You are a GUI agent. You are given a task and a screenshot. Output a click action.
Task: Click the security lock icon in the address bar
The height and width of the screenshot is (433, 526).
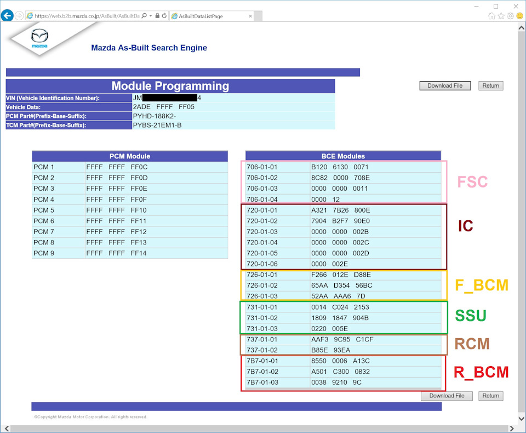[157, 16]
